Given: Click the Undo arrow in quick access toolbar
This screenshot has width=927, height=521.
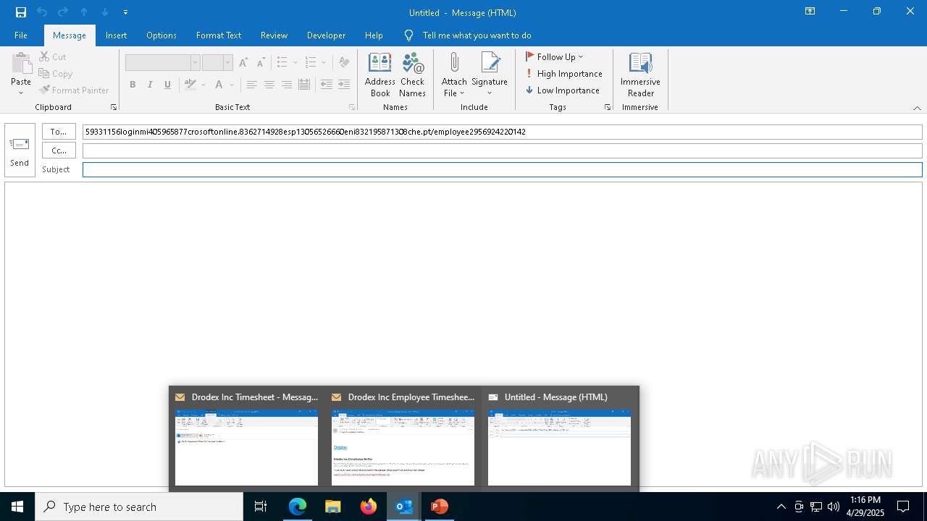Looking at the screenshot, I should 42,12.
